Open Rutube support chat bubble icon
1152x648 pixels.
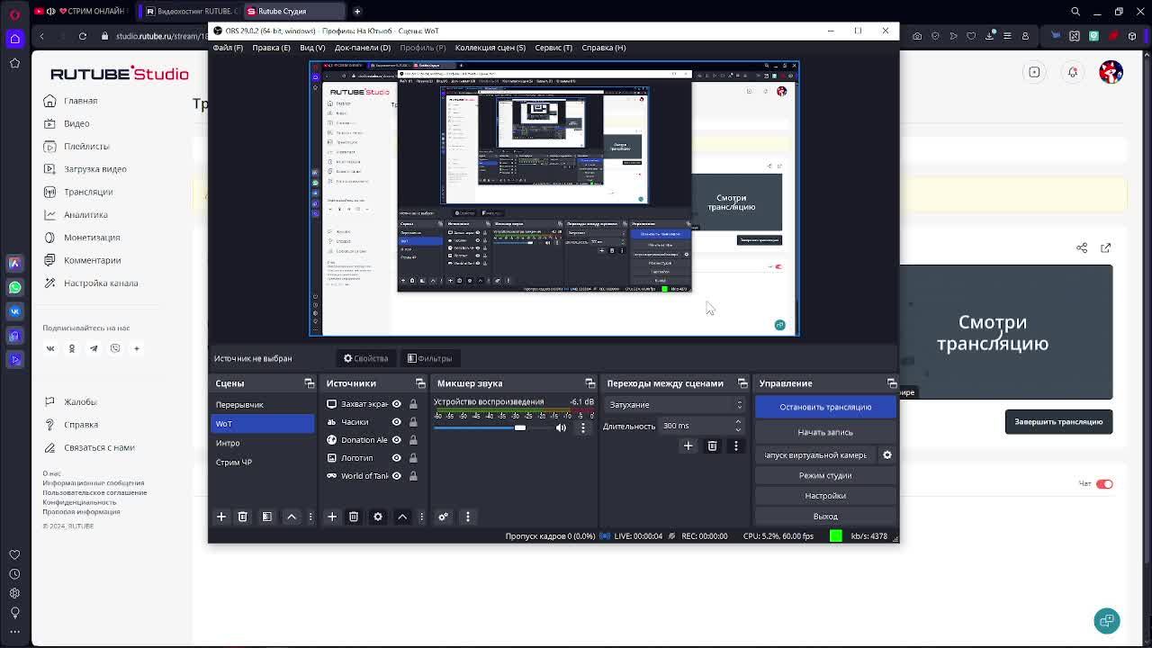tap(1107, 621)
